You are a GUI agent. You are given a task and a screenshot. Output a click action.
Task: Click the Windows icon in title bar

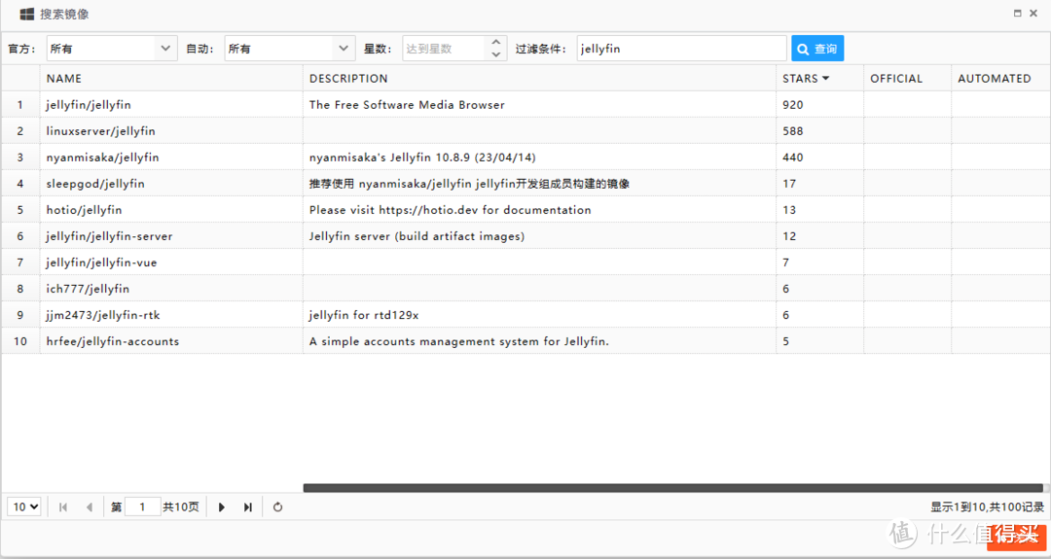[27, 14]
